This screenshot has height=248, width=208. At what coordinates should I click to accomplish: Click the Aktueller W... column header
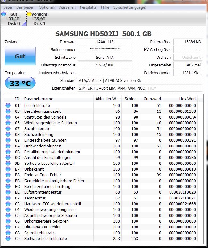tap(107, 99)
